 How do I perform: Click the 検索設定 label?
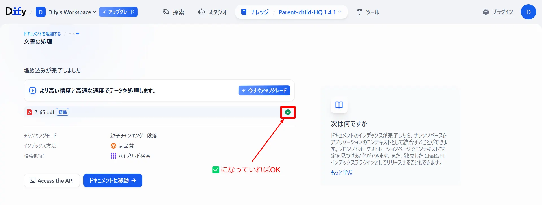34,156
